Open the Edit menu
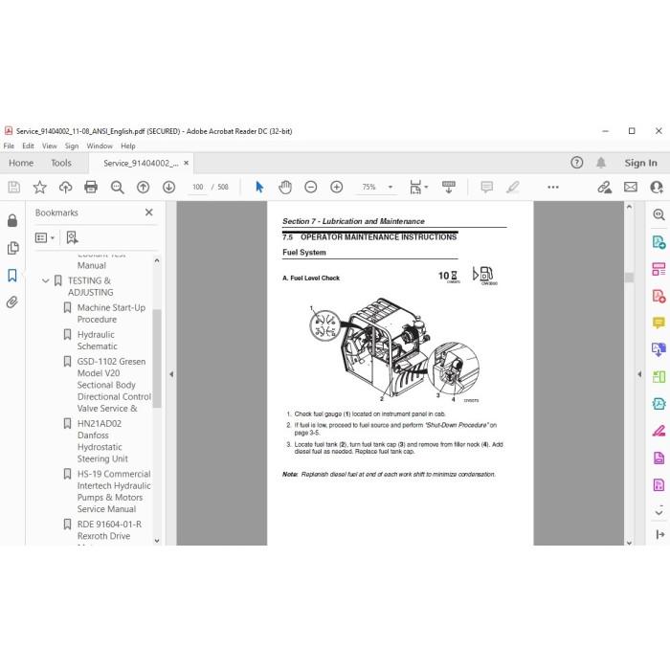The height and width of the screenshot is (670, 670). pyautogui.click(x=28, y=146)
